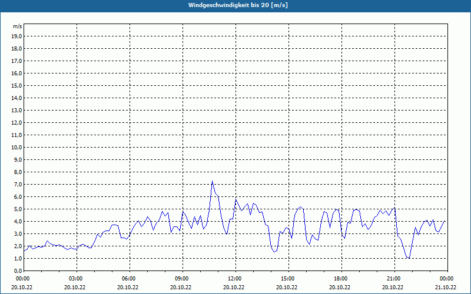Screen dimensions: 471x294
Task: Click the 7,0 y-axis label
Action: (x=18, y=184)
